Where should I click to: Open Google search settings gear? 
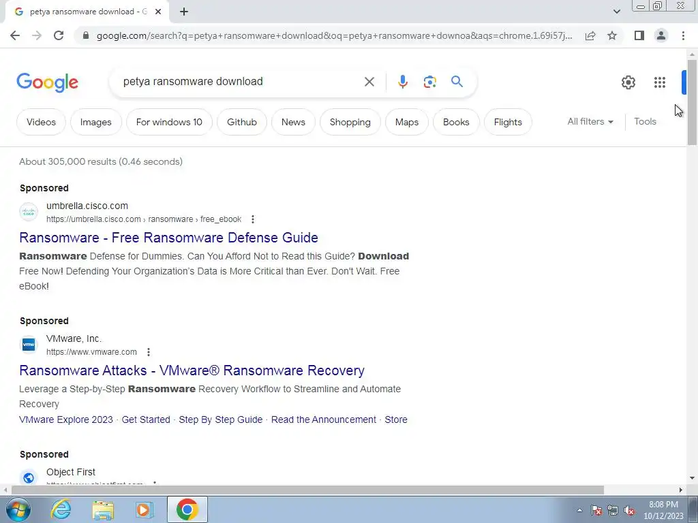[x=628, y=82]
